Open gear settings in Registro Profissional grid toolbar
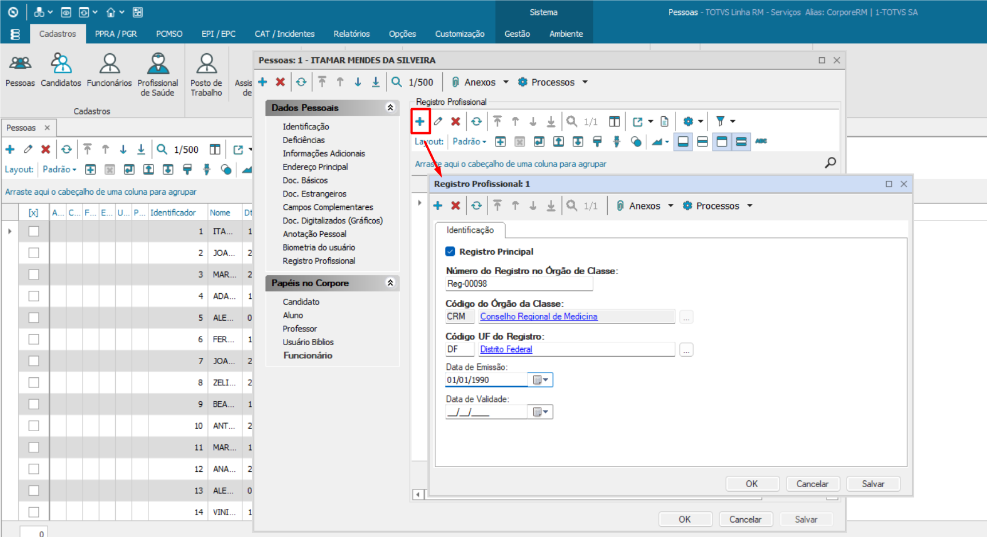This screenshot has width=987, height=537. tap(688, 121)
